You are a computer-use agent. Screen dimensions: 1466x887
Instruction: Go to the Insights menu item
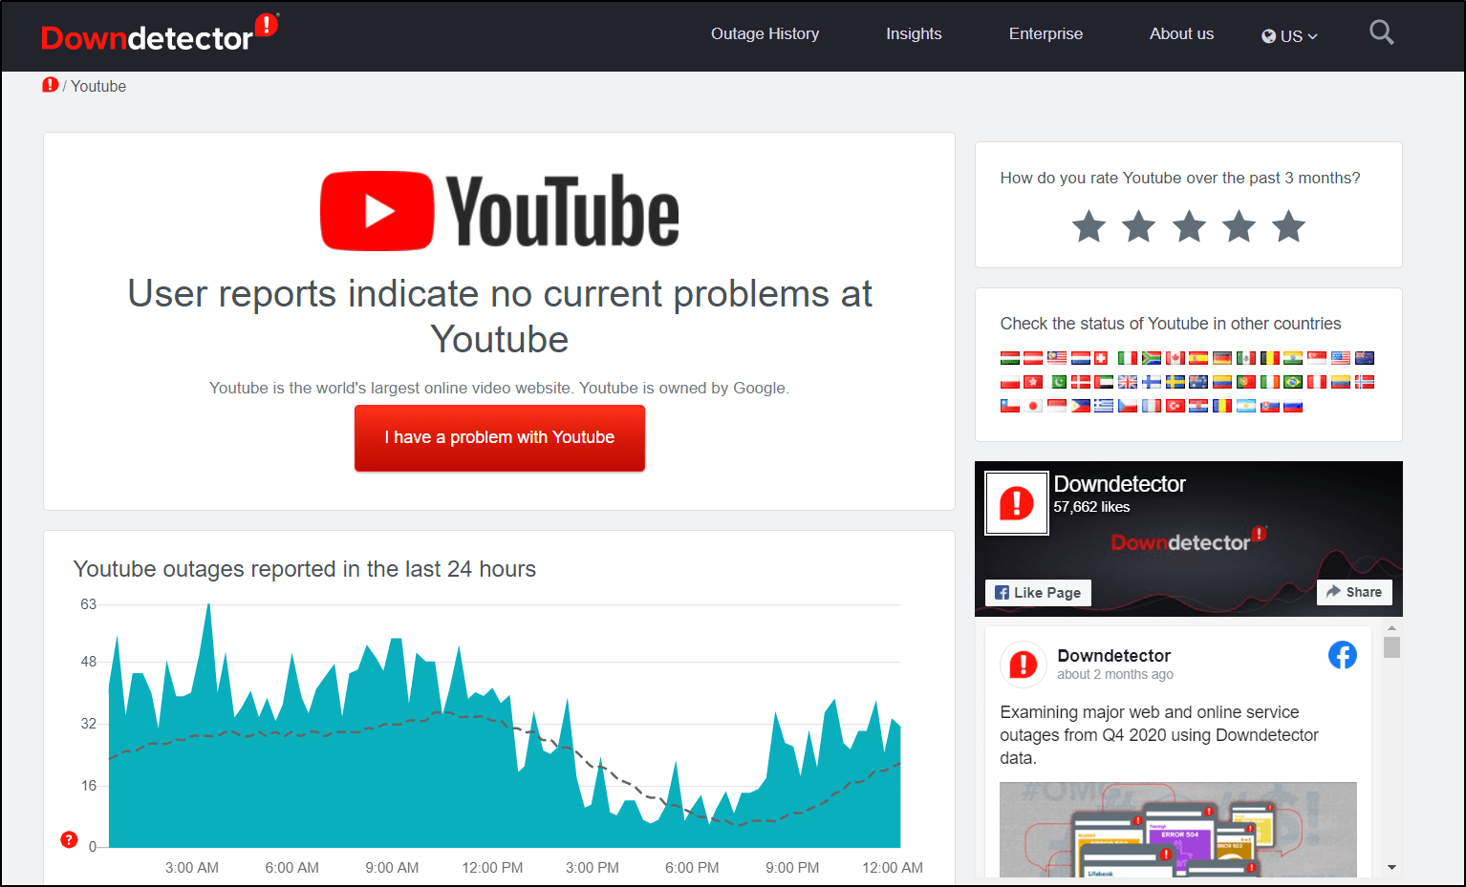pos(914,33)
